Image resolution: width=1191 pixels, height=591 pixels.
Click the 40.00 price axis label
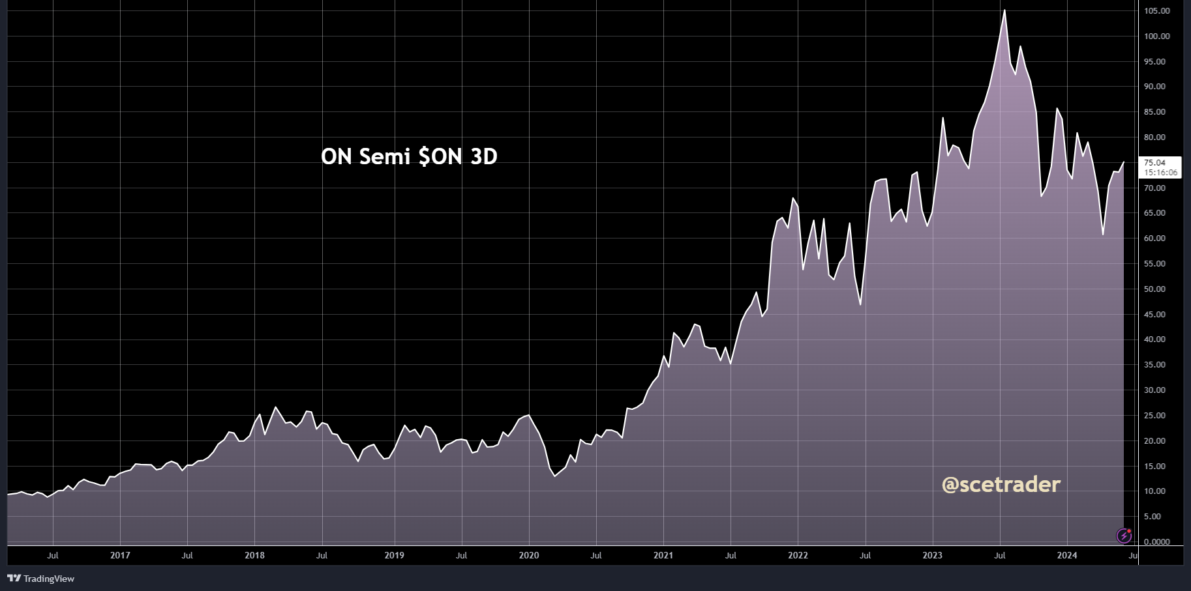pyautogui.click(x=1155, y=339)
